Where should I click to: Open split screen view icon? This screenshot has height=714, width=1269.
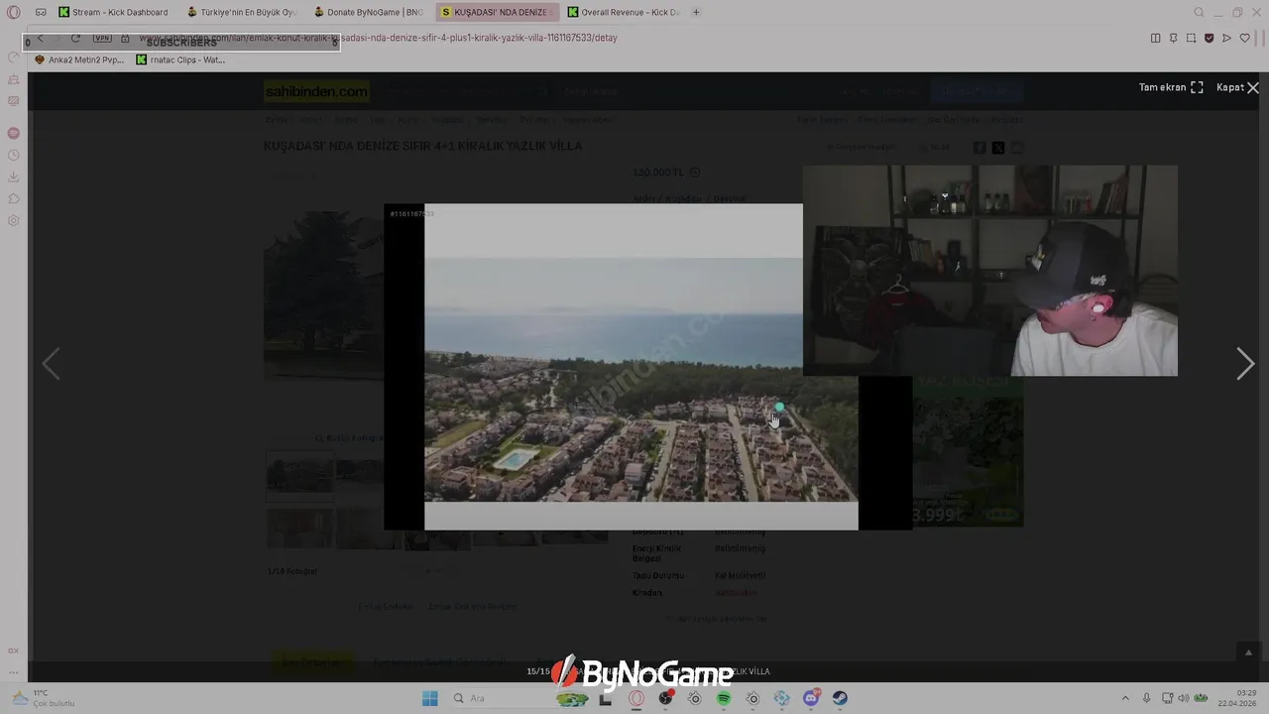1155,38
